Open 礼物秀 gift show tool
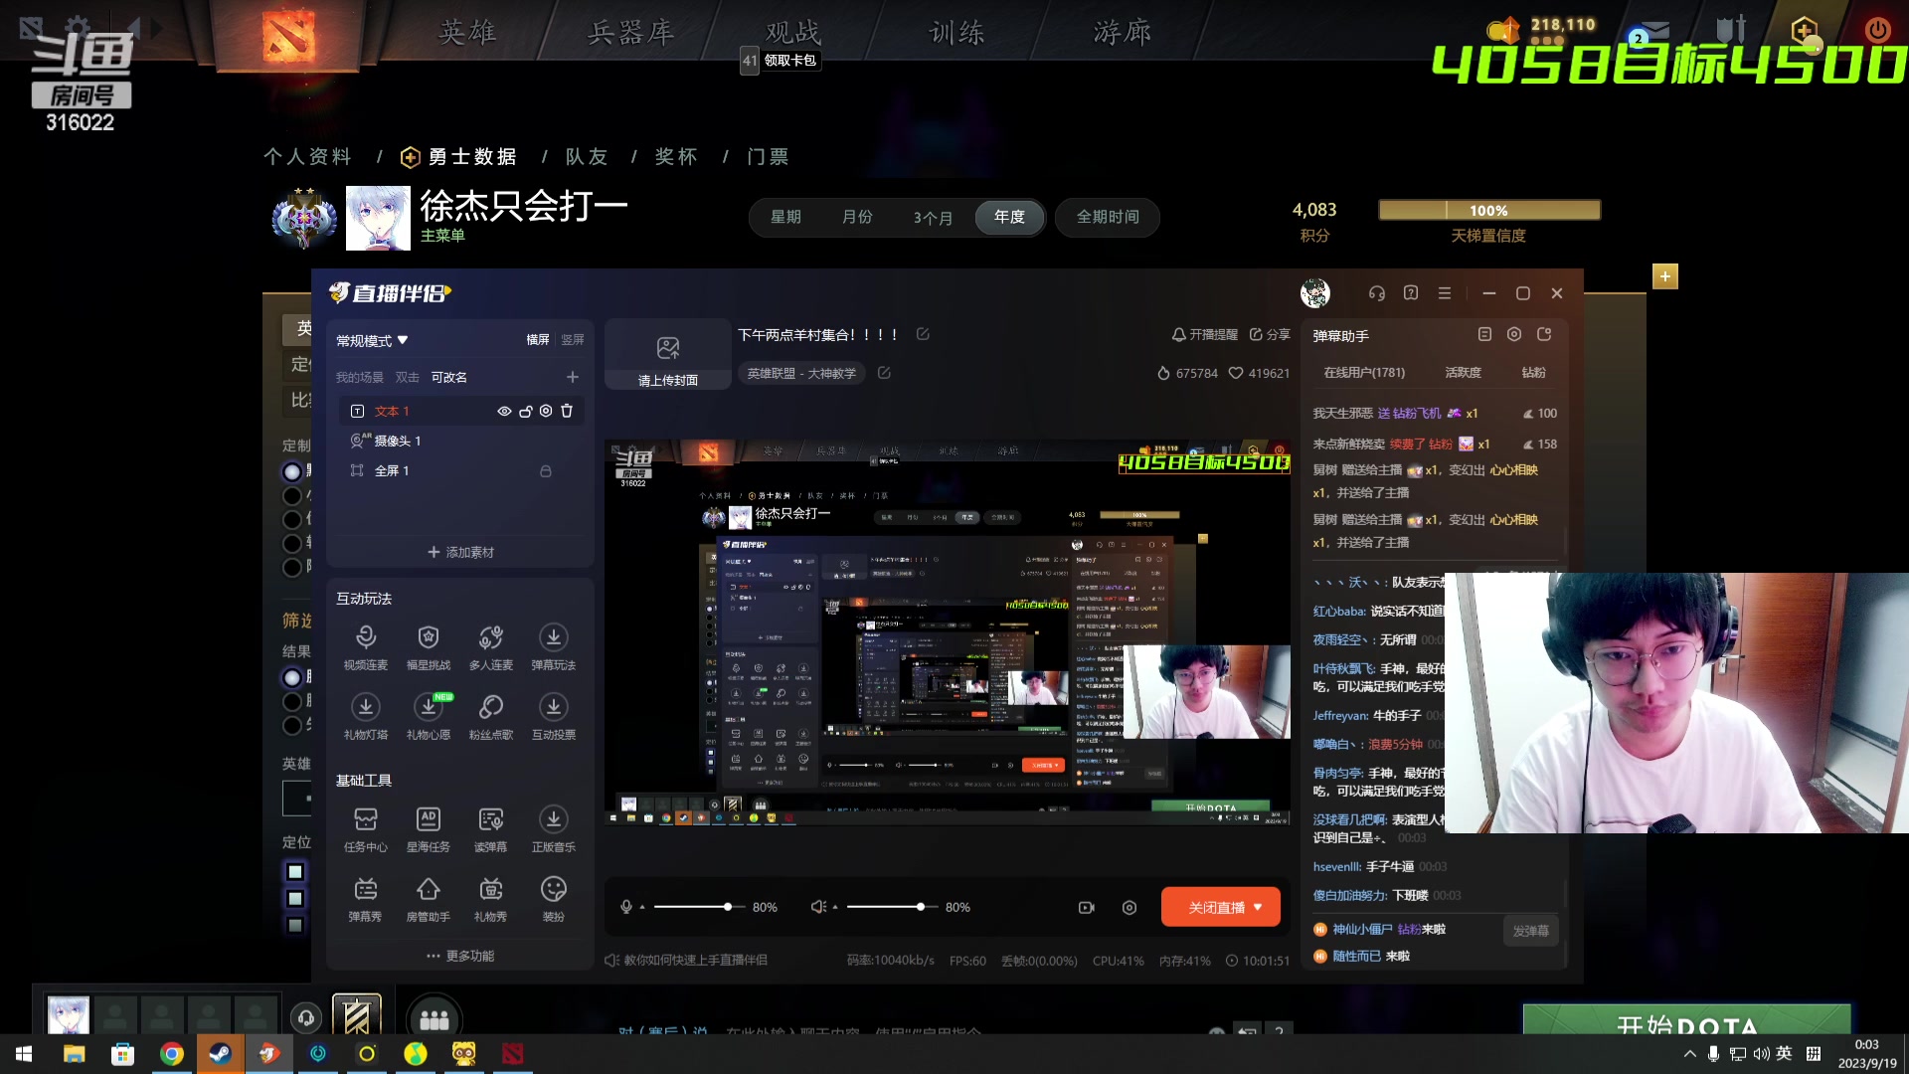The width and height of the screenshot is (1909, 1074). coord(490,898)
